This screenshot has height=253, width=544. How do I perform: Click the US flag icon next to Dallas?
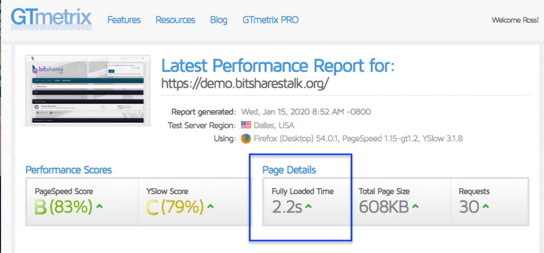[246, 125]
